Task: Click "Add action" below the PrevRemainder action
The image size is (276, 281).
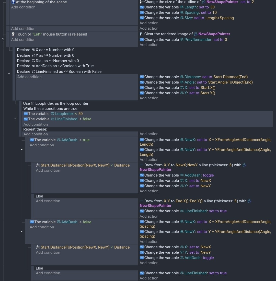Action: tap(149, 45)
